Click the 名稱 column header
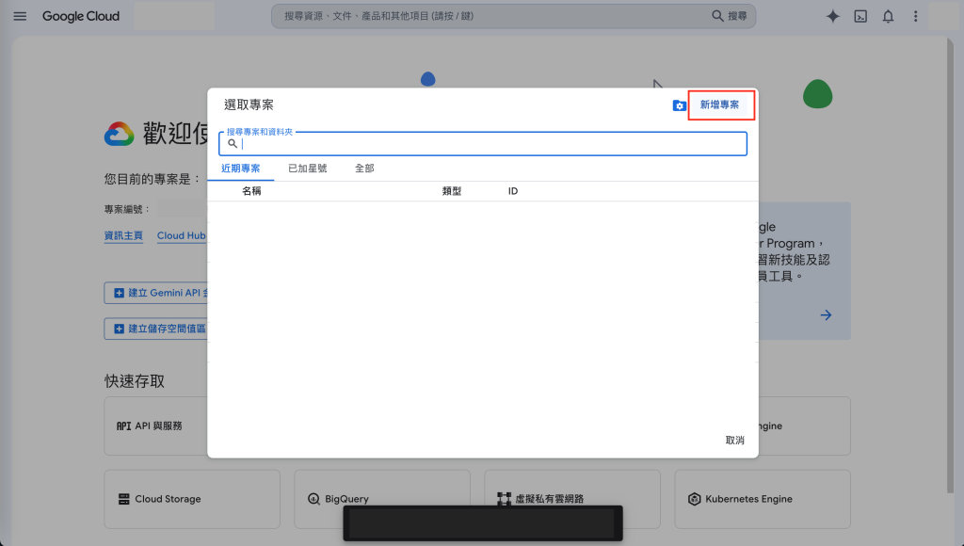 coord(251,191)
